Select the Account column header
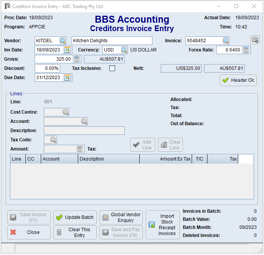The image size is (264, 255). pos(59,159)
